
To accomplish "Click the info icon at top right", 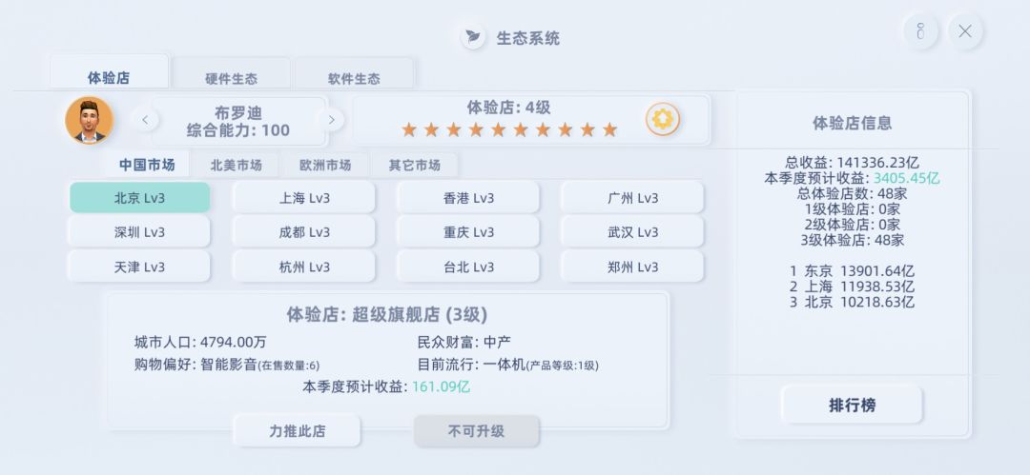I will (x=920, y=31).
